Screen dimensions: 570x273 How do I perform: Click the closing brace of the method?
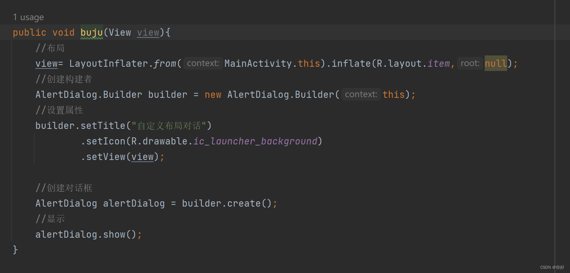tap(15, 250)
